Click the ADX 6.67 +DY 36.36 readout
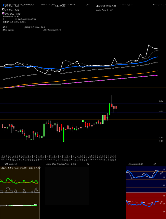The width and height of the screenshot is (166, 219). pyautogui.click(x=21, y=168)
